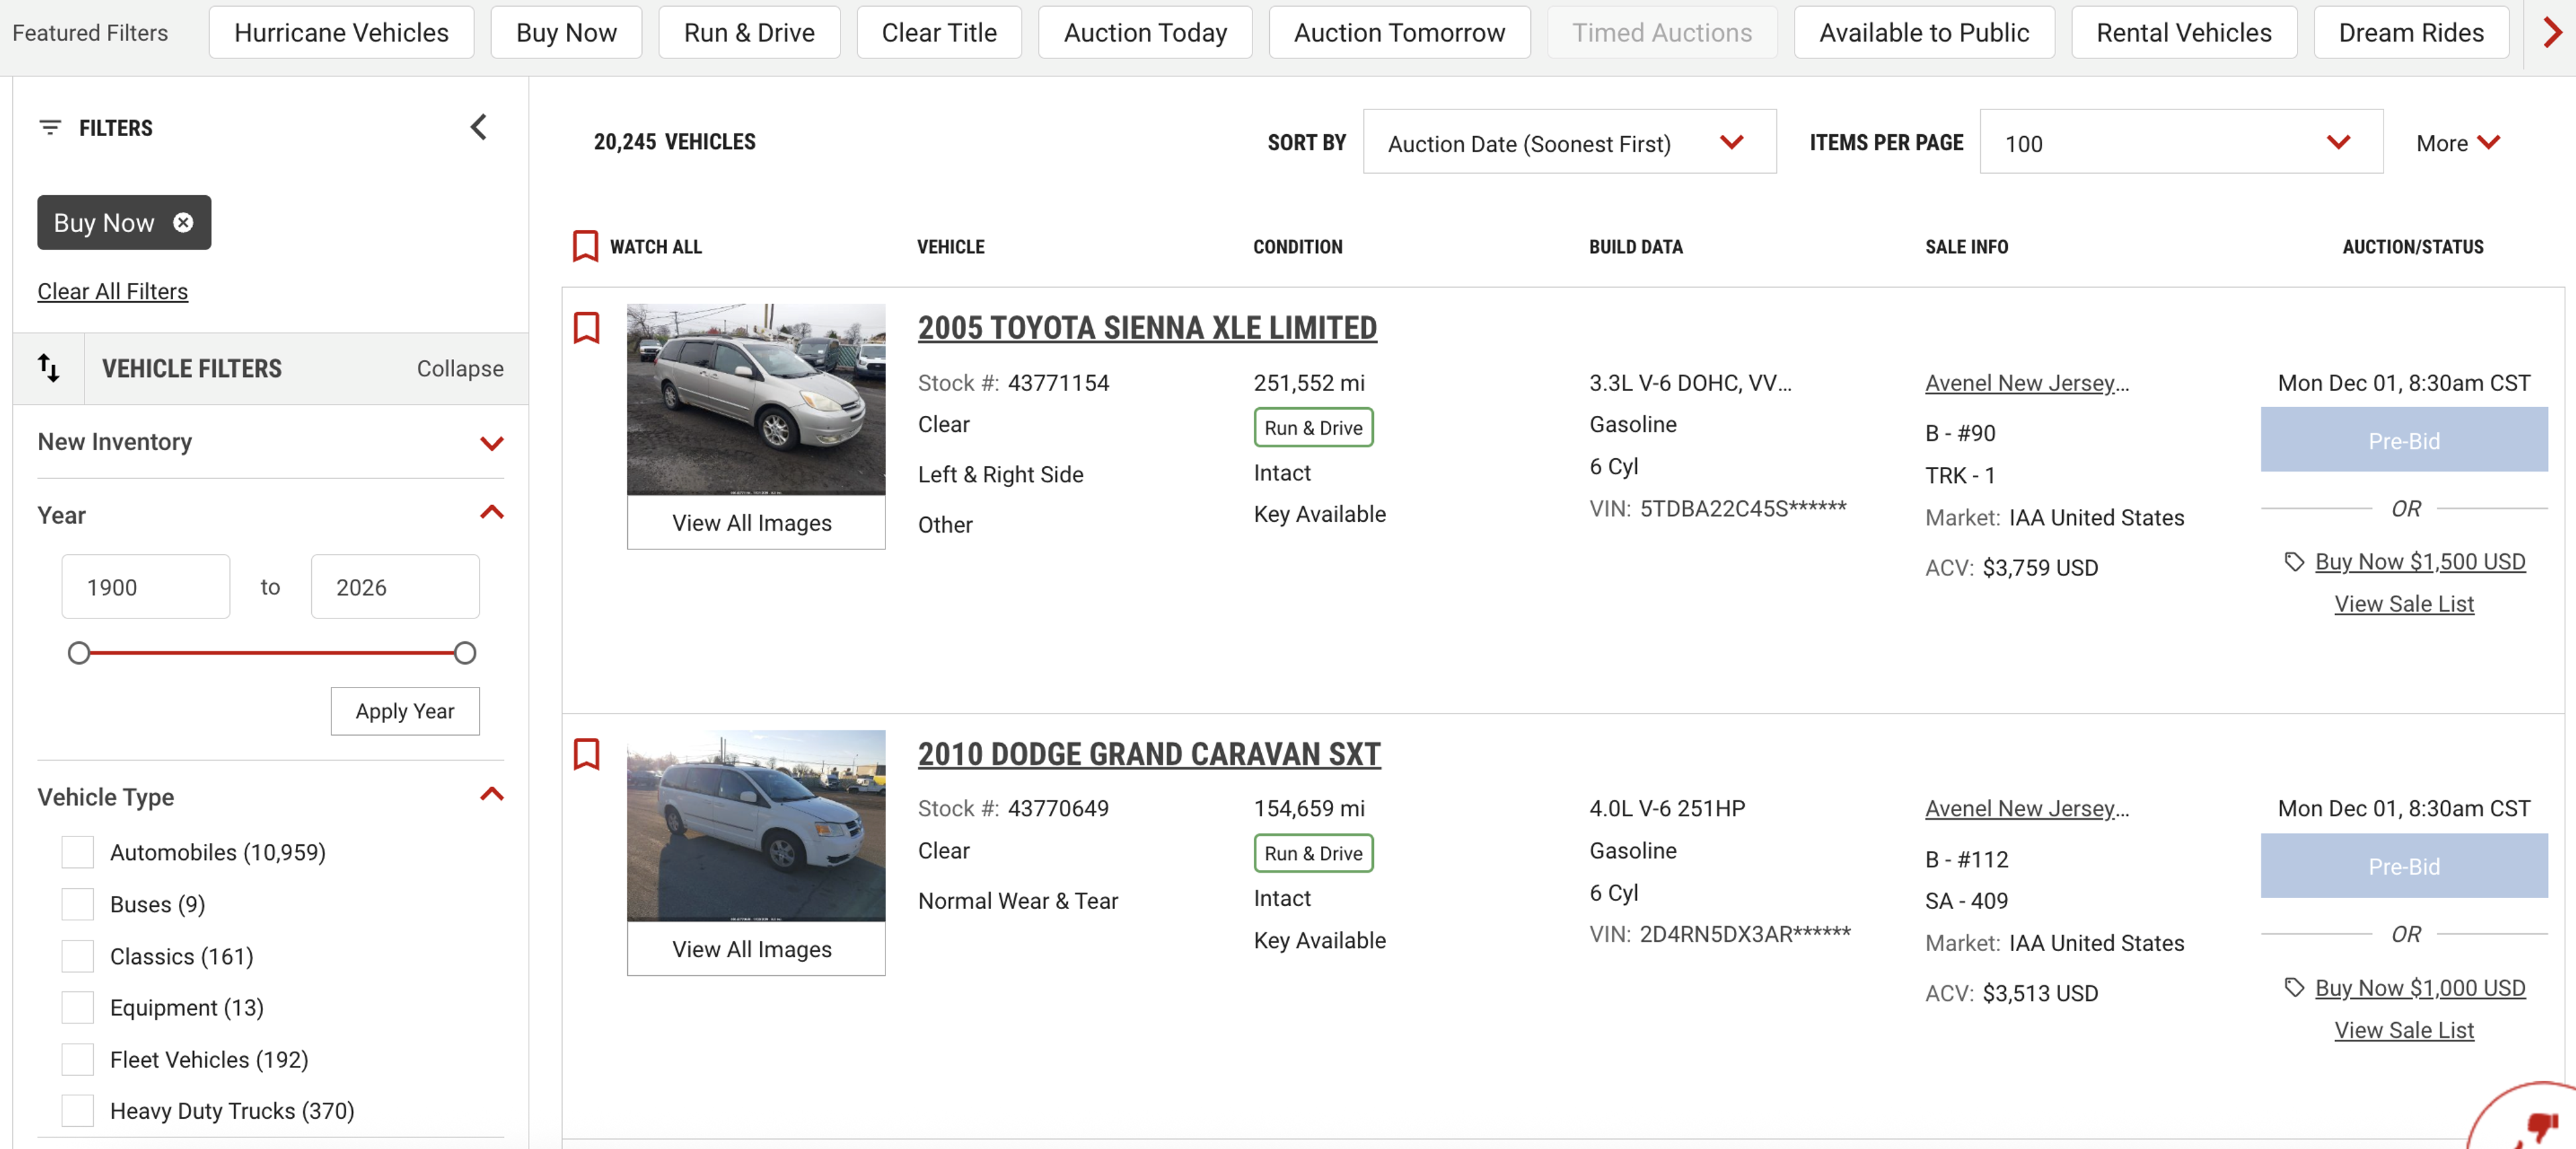Screen dimensions: 2576x1149
Task: Click Buy Now $1,500 USD link
Action: click(2420, 562)
